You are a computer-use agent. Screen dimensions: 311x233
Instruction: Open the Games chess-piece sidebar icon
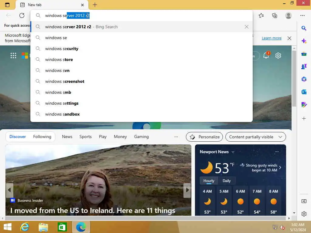304,66
